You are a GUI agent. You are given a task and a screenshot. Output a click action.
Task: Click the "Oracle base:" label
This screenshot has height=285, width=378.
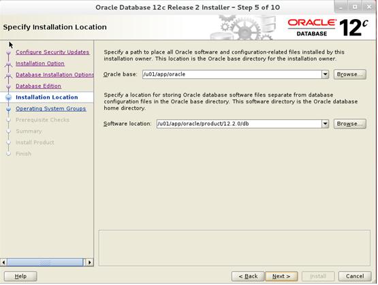[x=121, y=74]
